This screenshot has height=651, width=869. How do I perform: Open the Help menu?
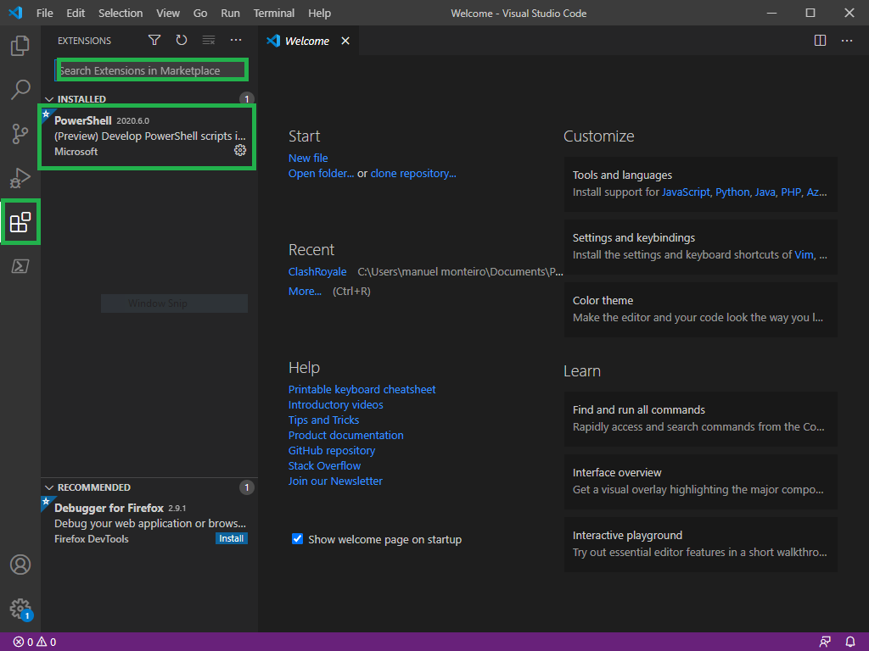[319, 13]
